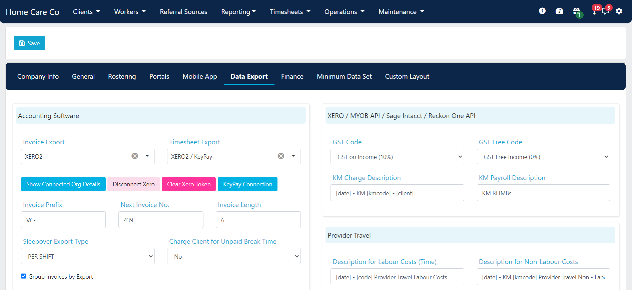632x290 pixels.
Task: Focus the KM Payroll Description field
Action: (544, 193)
